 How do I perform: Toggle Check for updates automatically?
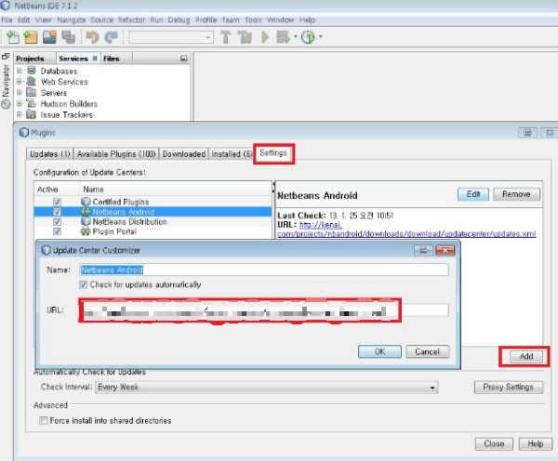84,284
